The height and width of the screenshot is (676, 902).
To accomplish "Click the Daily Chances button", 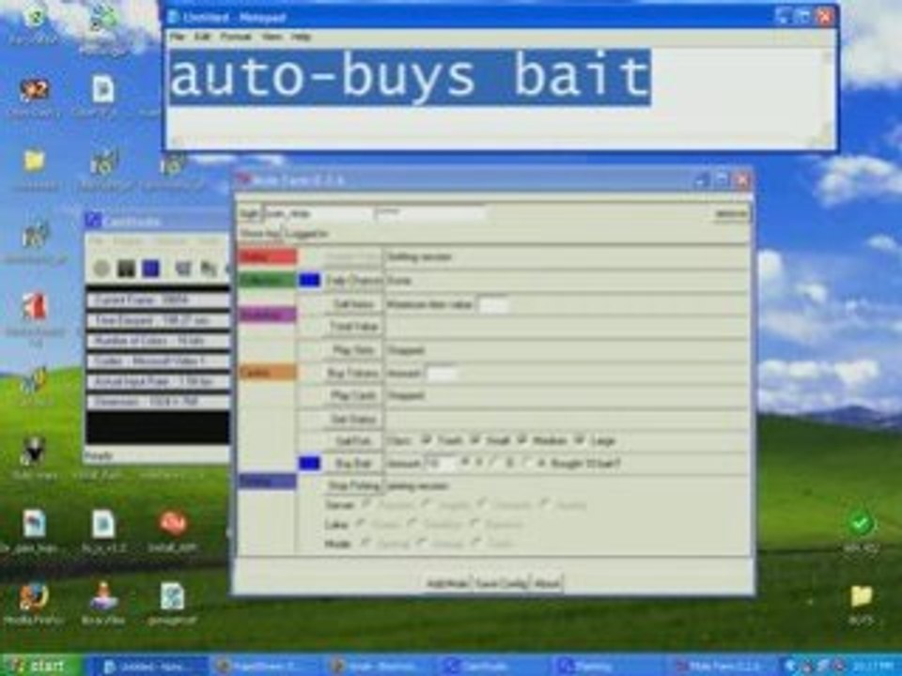I will (x=352, y=281).
